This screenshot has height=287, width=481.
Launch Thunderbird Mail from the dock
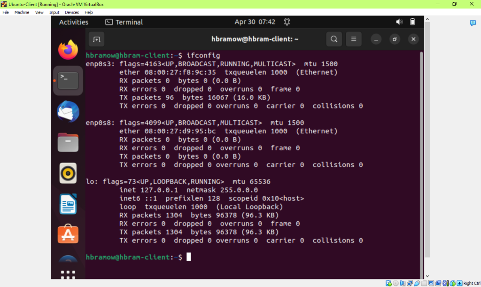point(68,112)
